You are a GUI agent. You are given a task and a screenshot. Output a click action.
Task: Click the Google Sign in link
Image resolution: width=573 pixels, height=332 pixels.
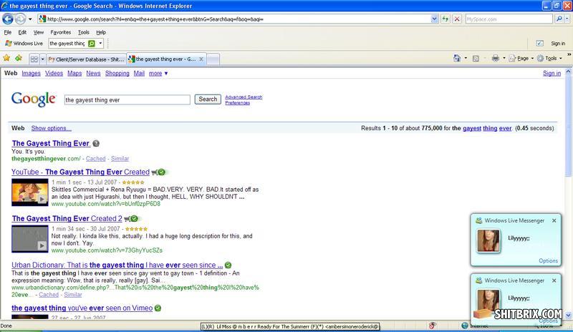point(552,73)
